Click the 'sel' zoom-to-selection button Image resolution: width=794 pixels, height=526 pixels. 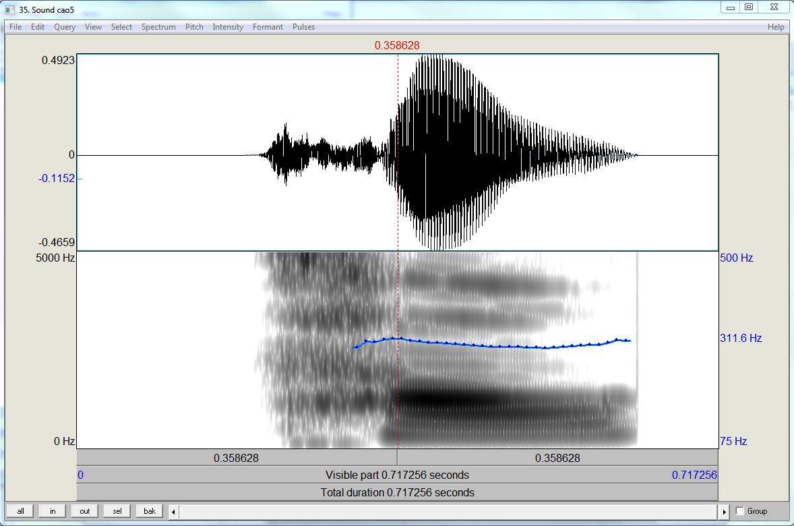pyautogui.click(x=117, y=510)
